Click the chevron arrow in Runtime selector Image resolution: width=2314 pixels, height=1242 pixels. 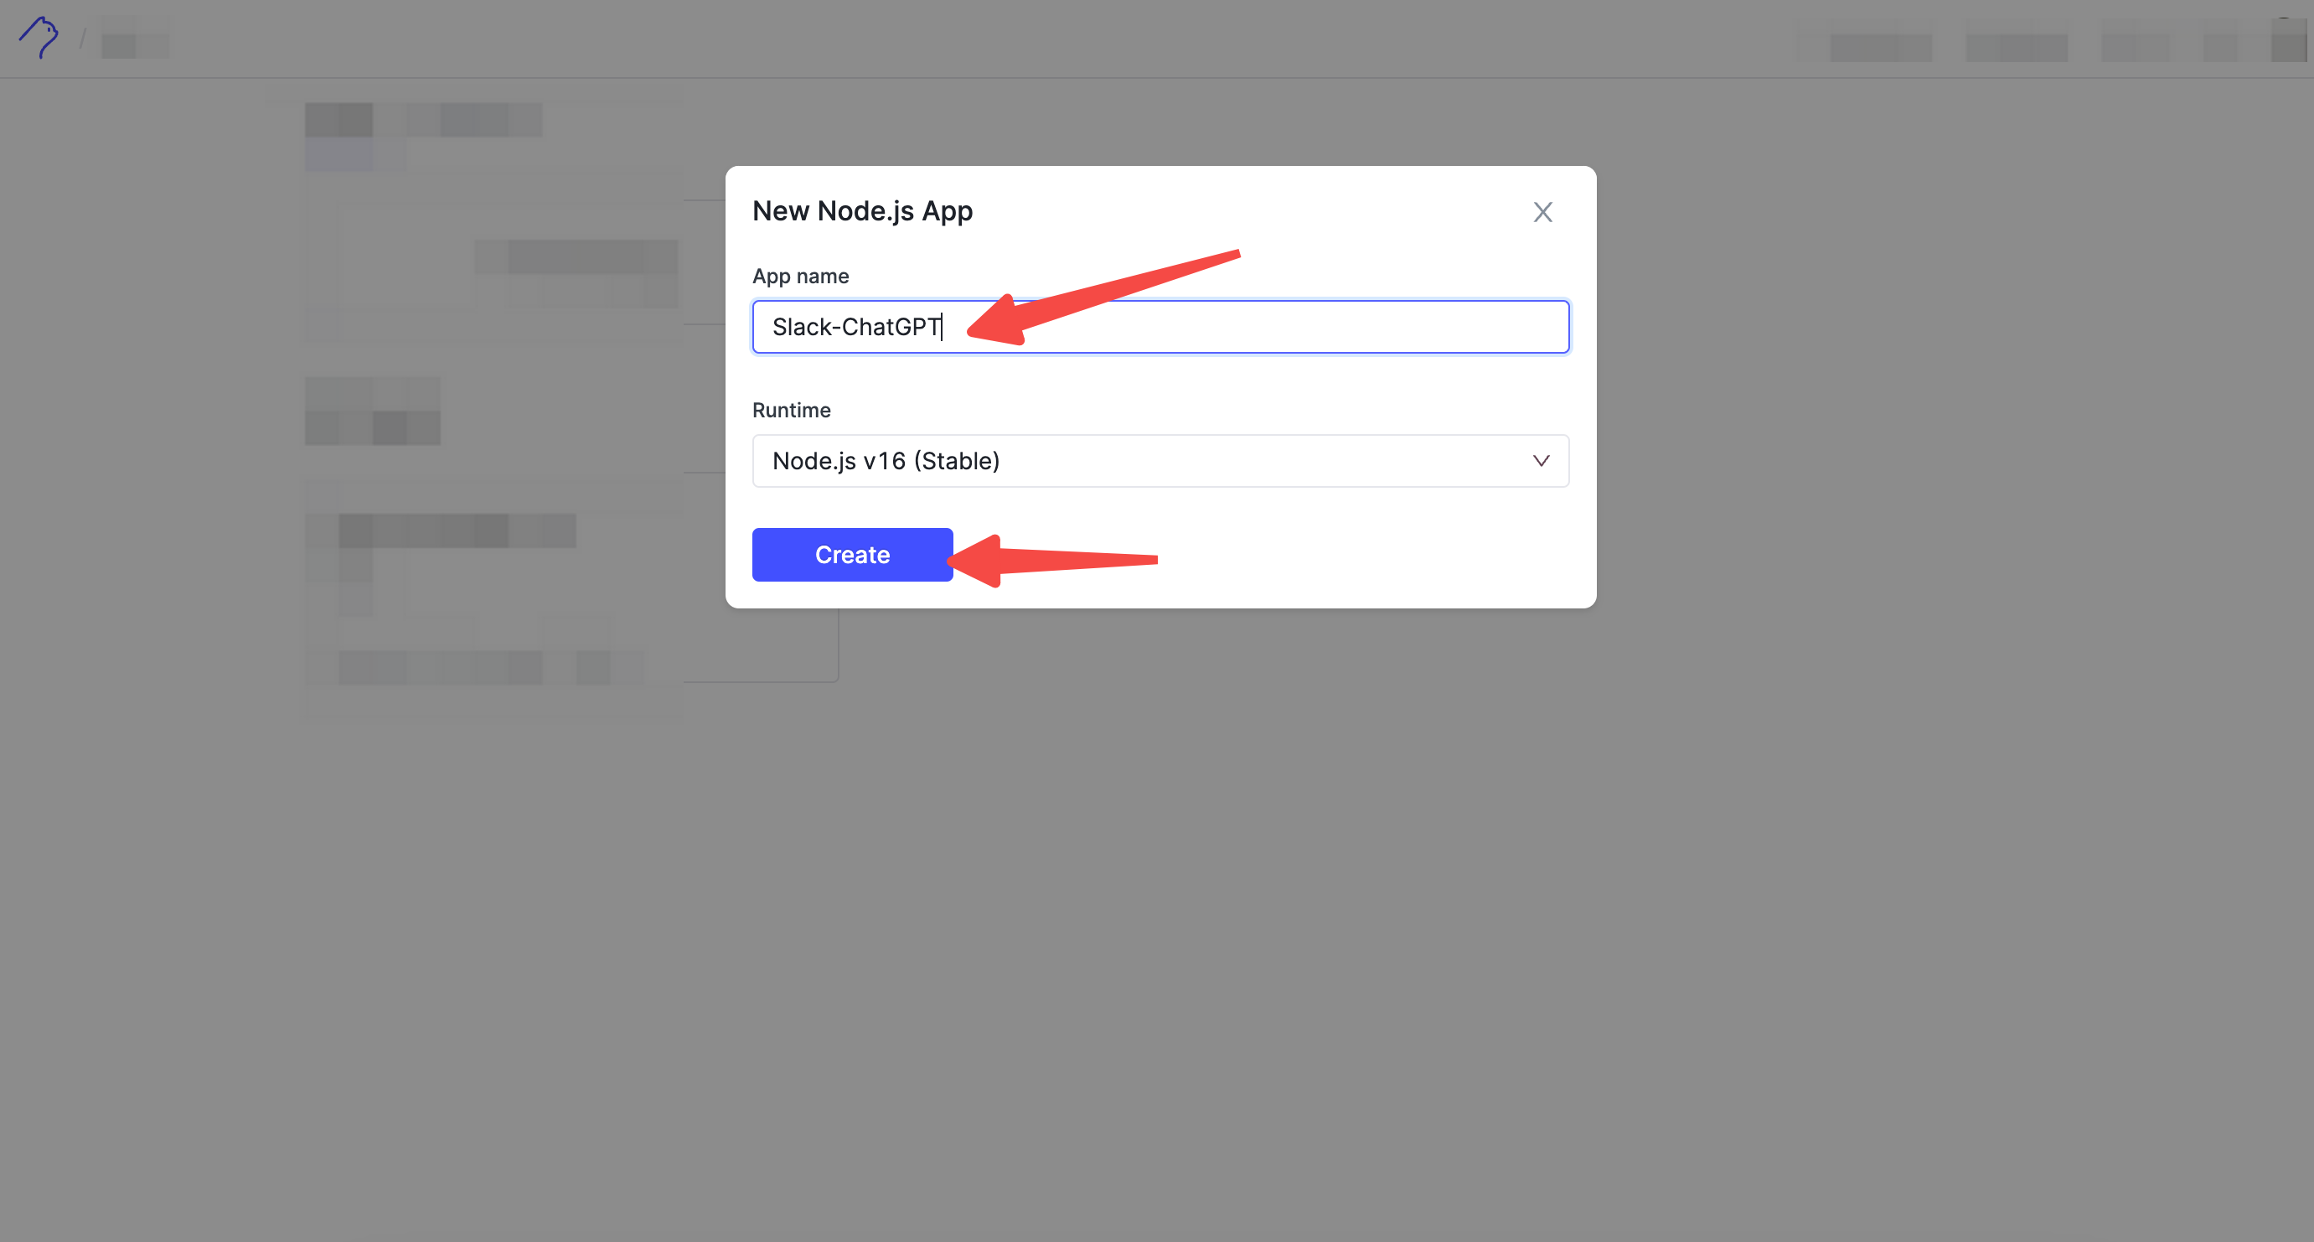1541,461
